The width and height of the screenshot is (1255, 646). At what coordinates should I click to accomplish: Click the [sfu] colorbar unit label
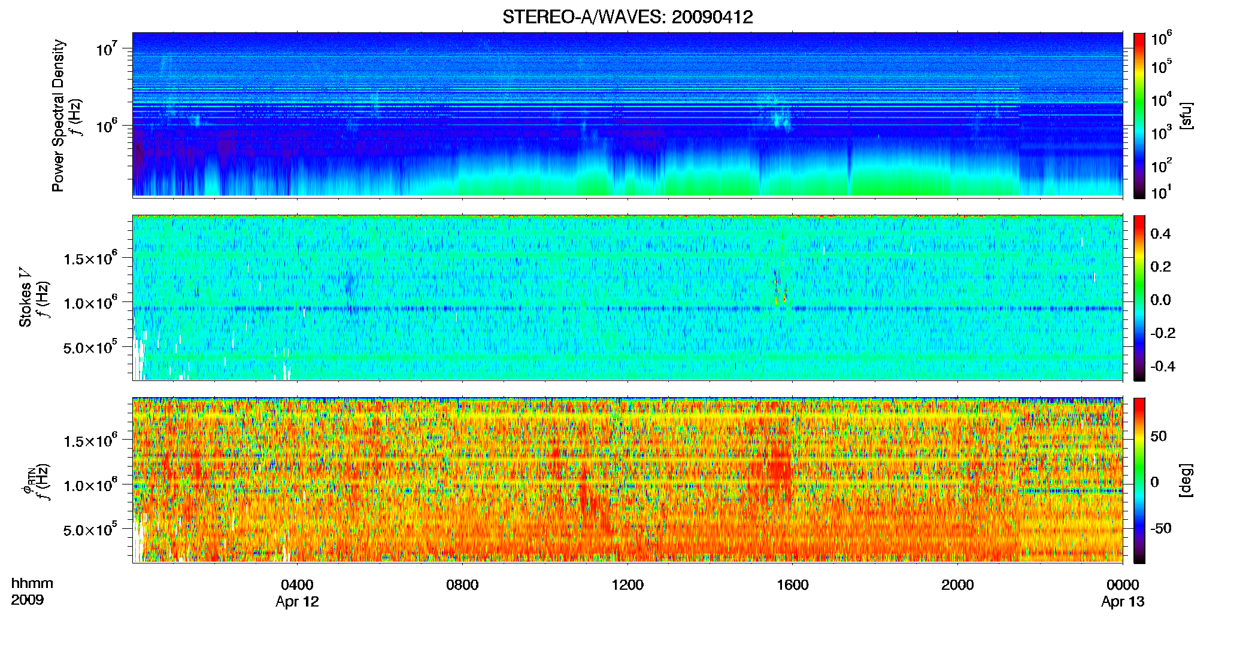coord(1187,115)
